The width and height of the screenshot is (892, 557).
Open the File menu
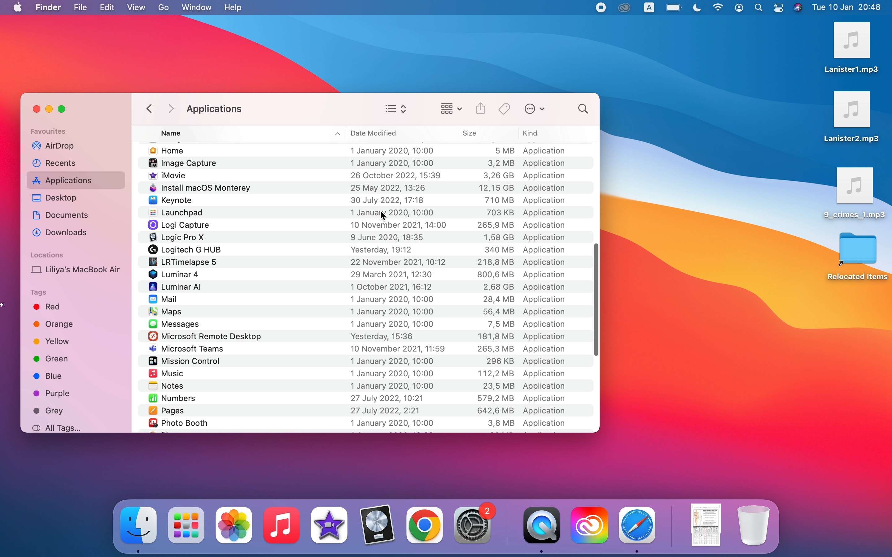tap(80, 7)
